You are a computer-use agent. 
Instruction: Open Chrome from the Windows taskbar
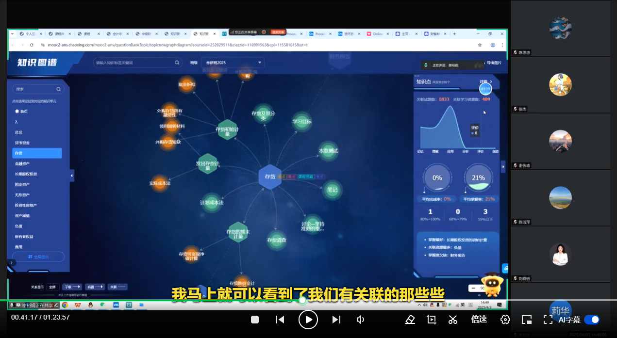[x=65, y=306]
